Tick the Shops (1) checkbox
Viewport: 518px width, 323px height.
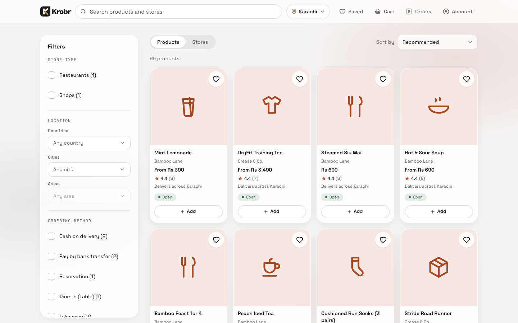click(51, 95)
